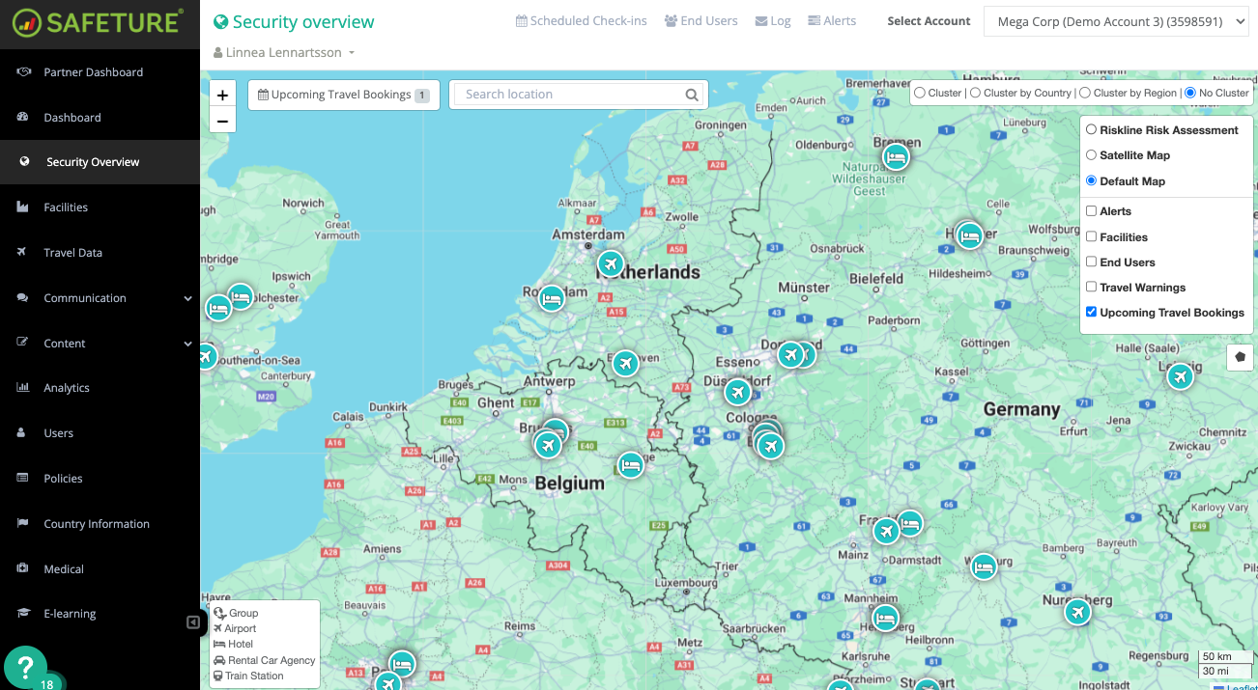Click the hotel marker near Bremen

[x=896, y=156]
